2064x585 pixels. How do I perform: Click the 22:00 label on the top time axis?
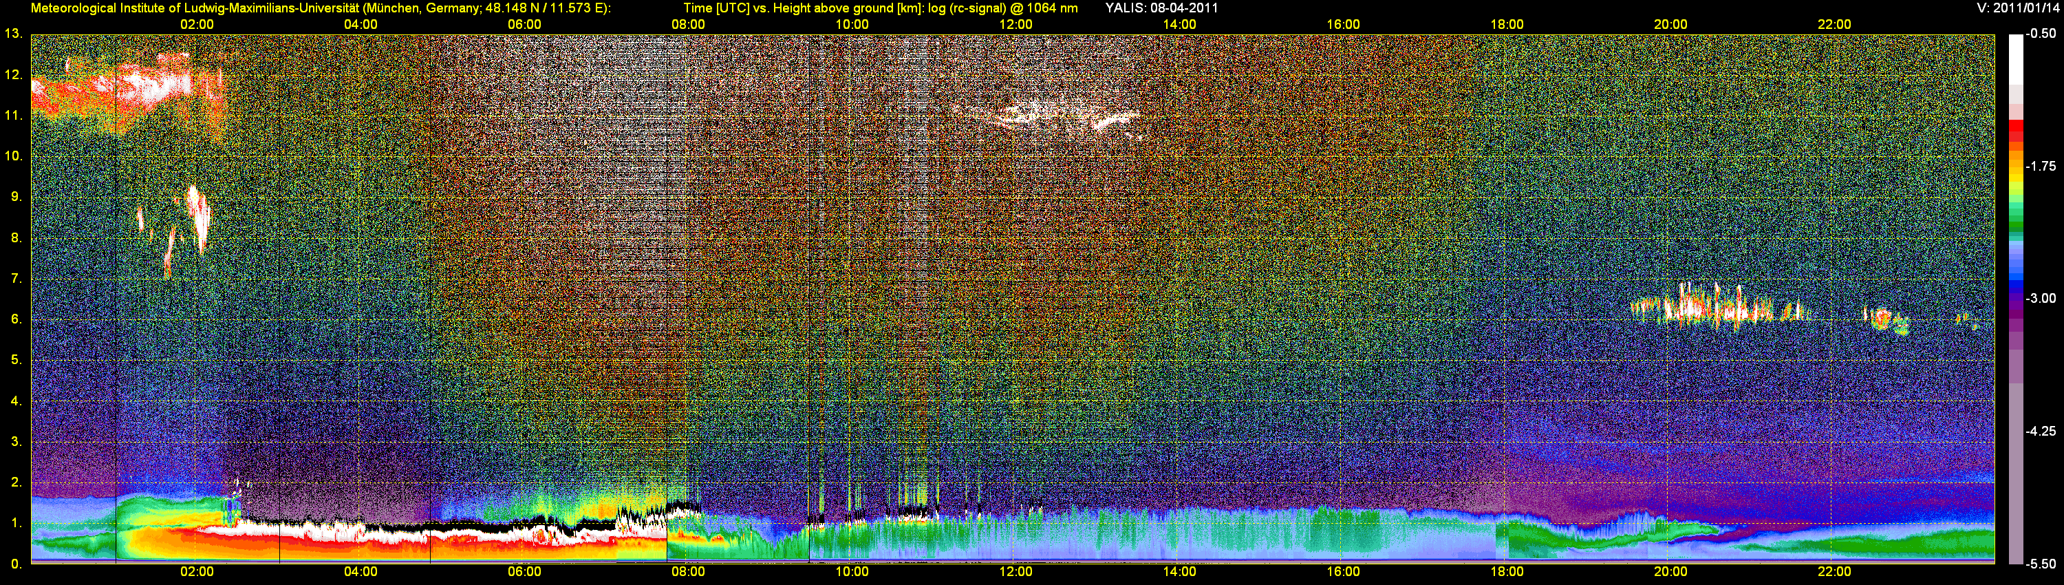(x=1834, y=25)
